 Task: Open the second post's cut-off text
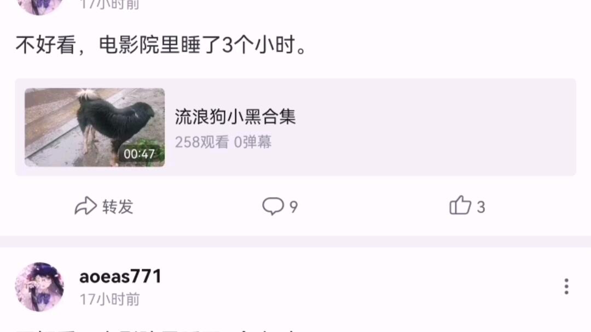158,330
